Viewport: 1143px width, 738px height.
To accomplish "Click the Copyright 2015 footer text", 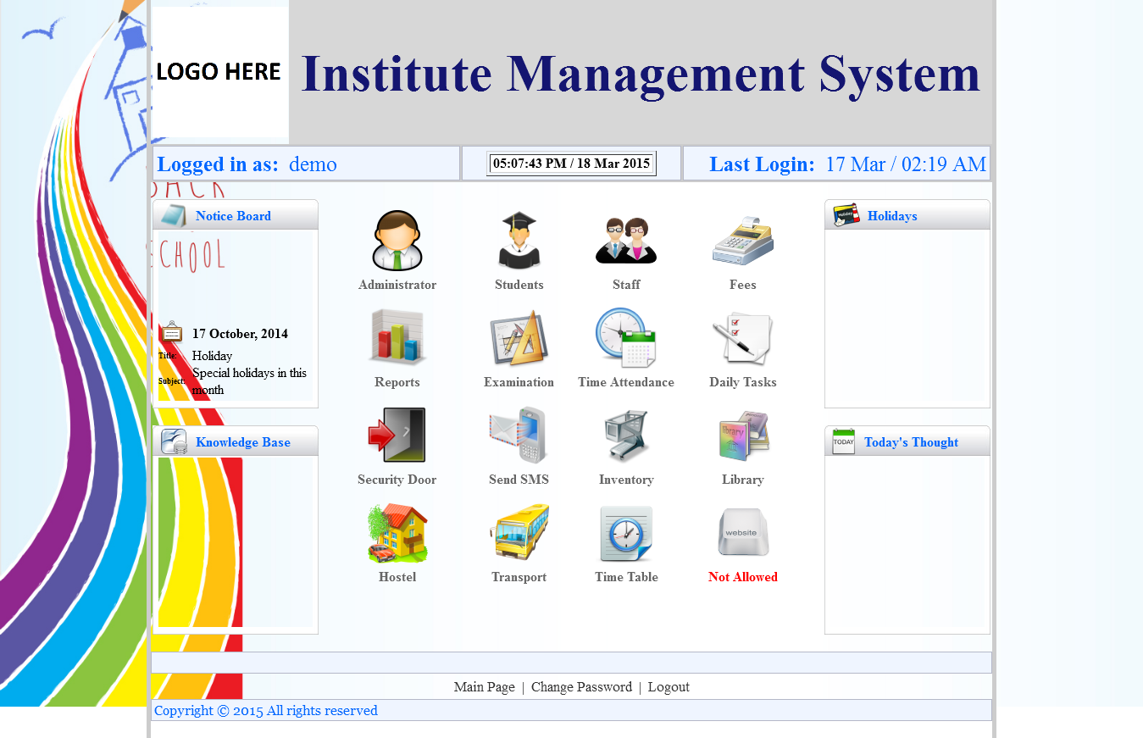I will coord(266,710).
